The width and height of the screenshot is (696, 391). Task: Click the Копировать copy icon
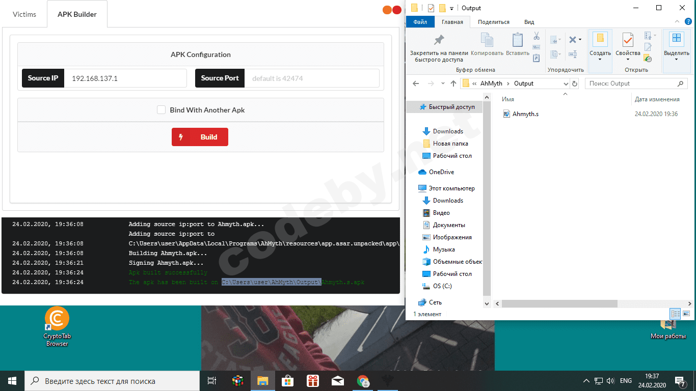(487, 40)
